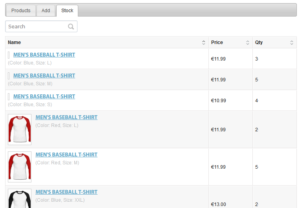Click the search magnifier icon

click(x=71, y=26)
